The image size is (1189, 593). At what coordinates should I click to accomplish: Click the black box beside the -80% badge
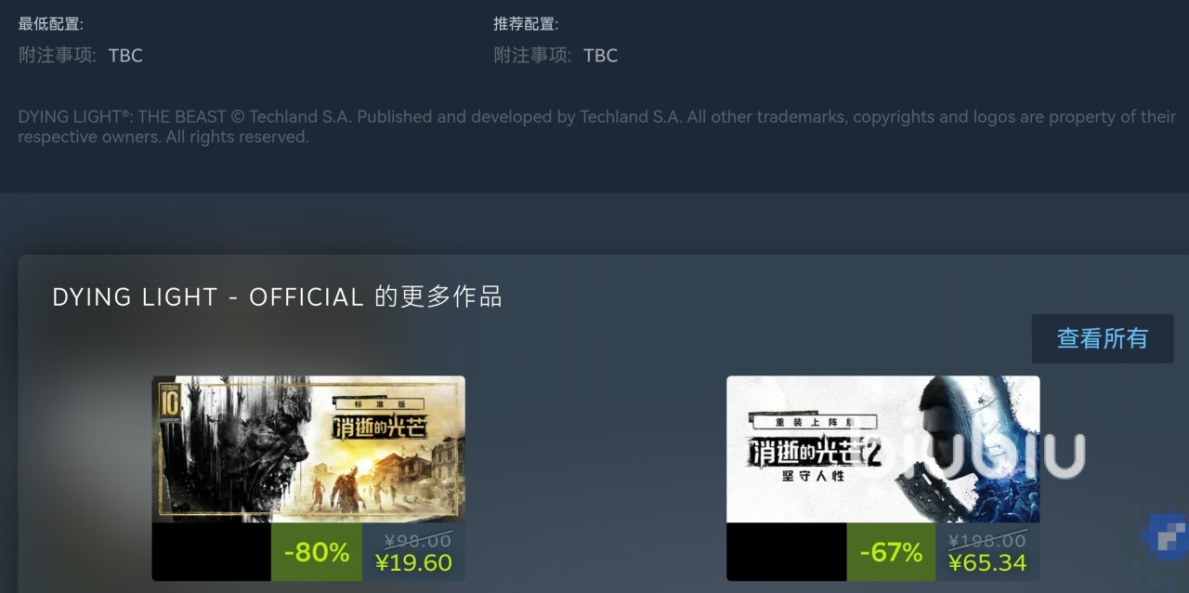(212, 552)
